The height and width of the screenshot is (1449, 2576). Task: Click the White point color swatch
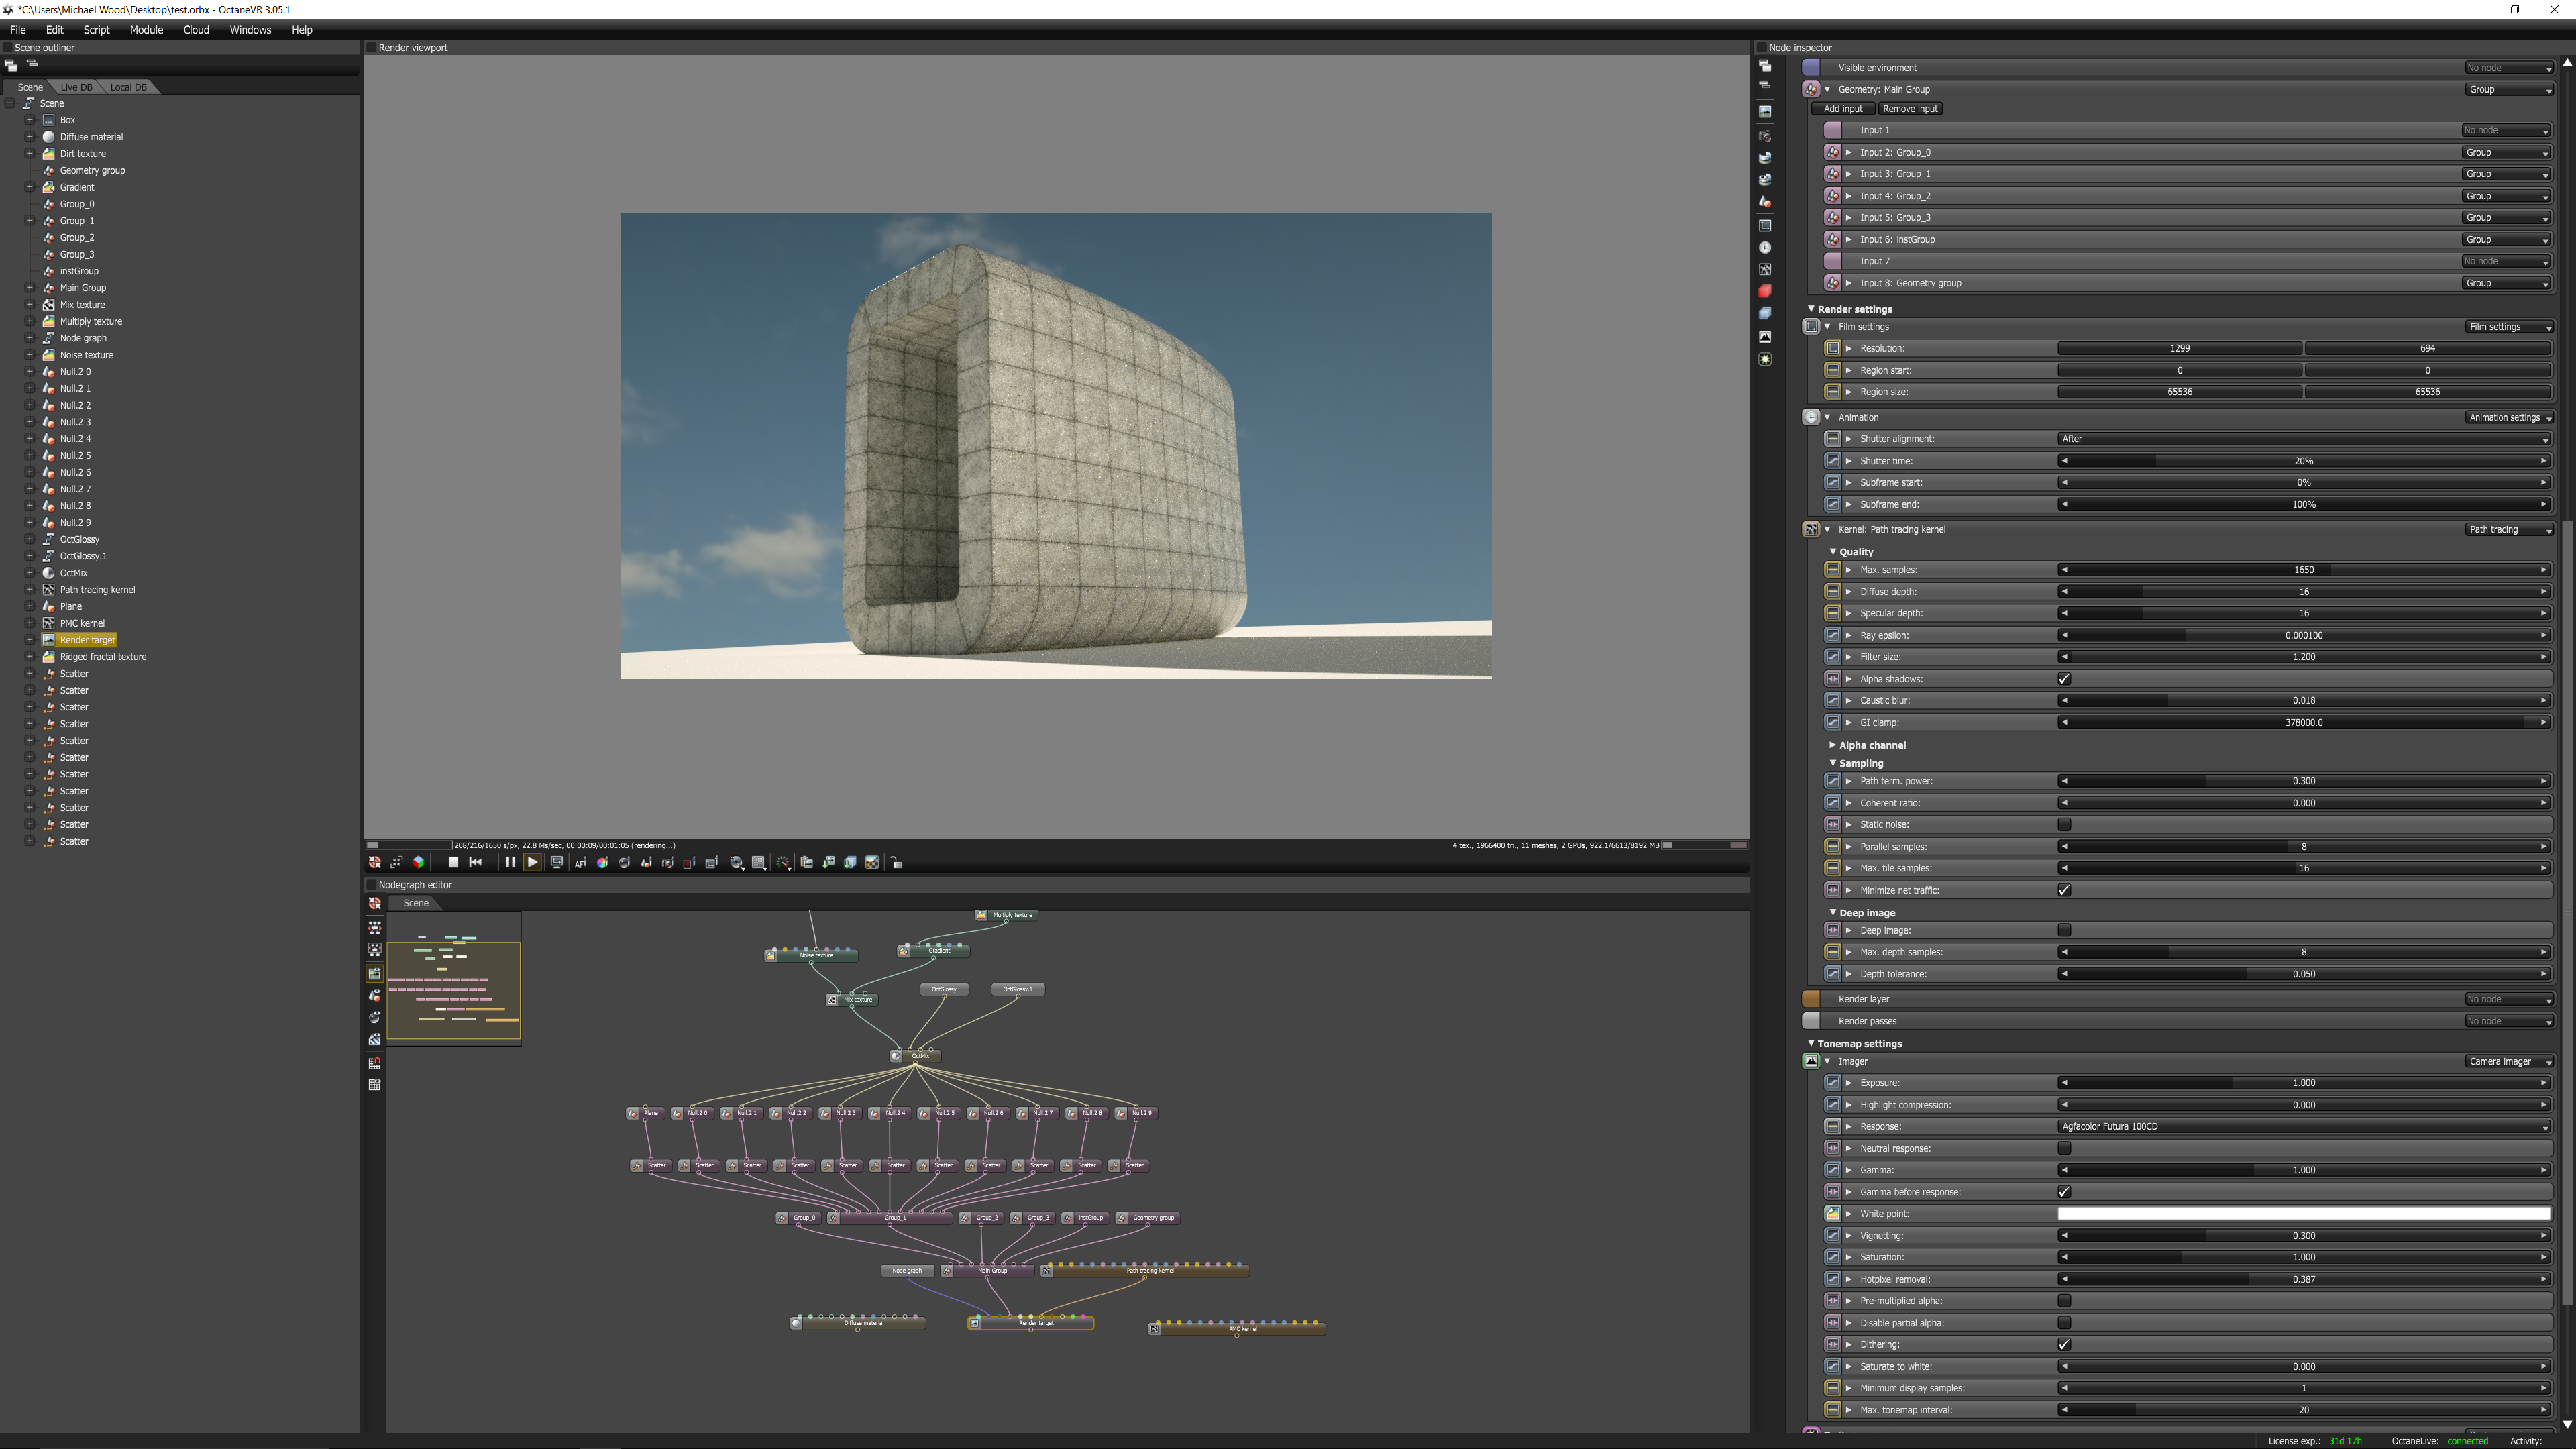tap(2303, 1214)
